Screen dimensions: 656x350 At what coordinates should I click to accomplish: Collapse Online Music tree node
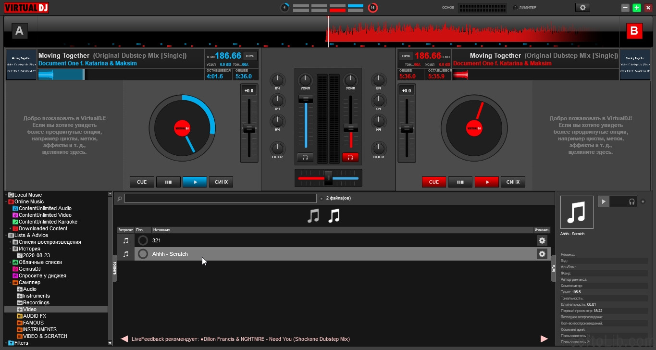click(x=6, y=201)
